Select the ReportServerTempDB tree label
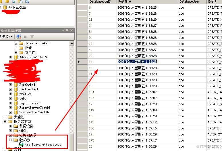 point(35,108)
